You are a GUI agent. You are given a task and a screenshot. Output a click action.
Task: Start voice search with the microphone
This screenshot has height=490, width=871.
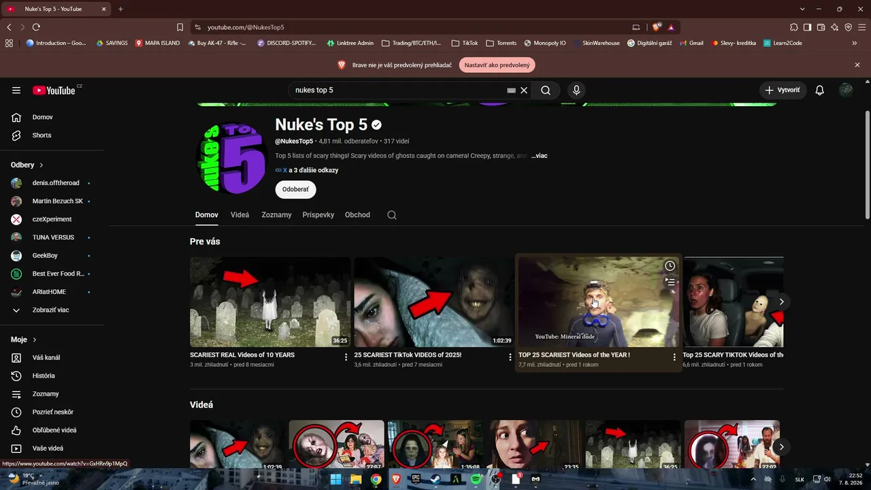(x=576, y=90)
